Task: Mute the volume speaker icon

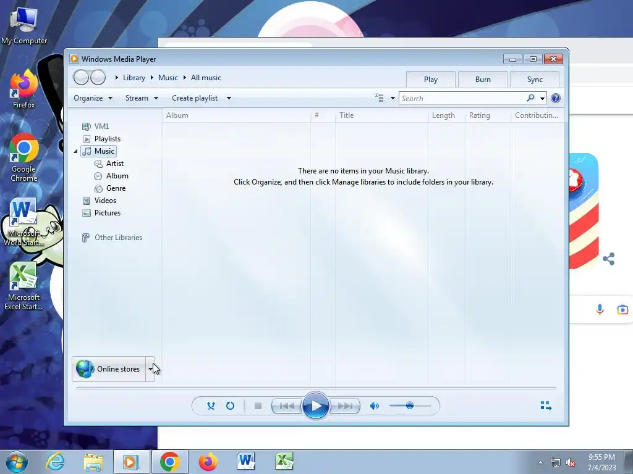Action: (x=374, y=406)
